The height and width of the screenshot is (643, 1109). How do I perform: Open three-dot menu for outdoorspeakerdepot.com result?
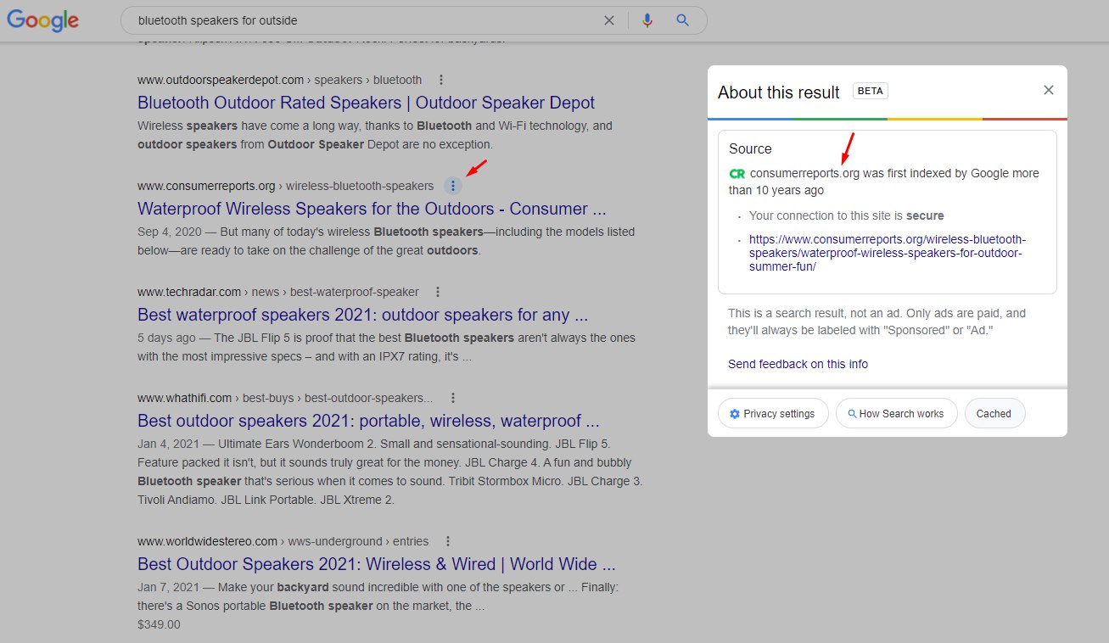click(x=440, y=80)
